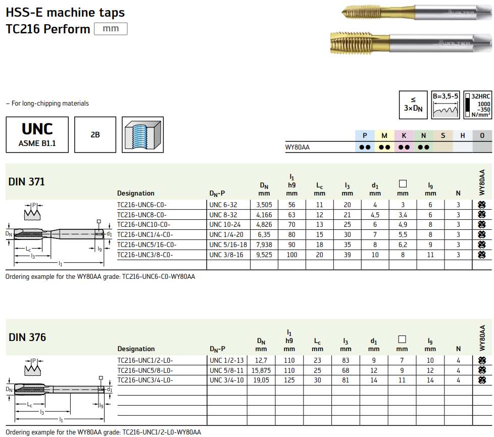Click the two dots under material group N
This screenshot has height=437, width=494.
(x=423, y=147)
